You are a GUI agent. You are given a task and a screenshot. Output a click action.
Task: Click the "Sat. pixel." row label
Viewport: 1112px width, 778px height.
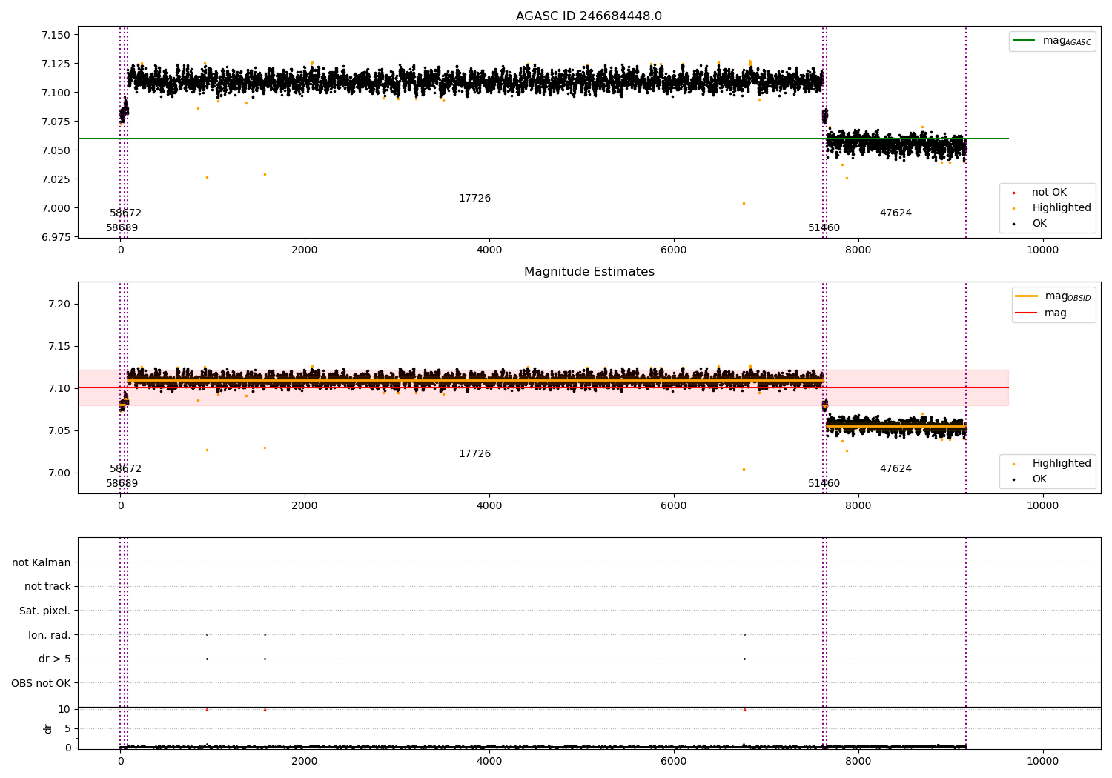(45, 611)
